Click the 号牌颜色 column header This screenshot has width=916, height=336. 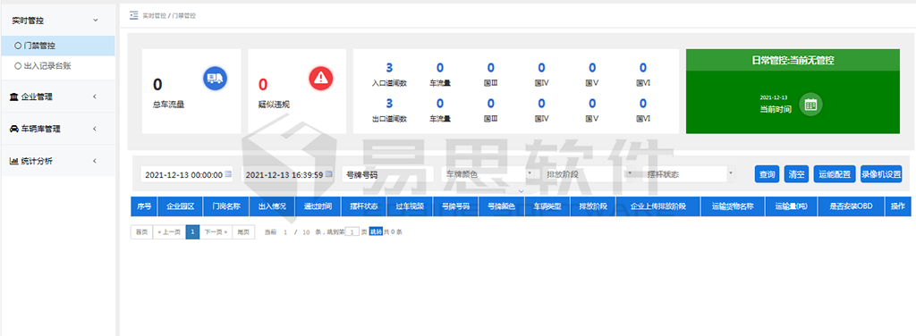coord(501,206)
